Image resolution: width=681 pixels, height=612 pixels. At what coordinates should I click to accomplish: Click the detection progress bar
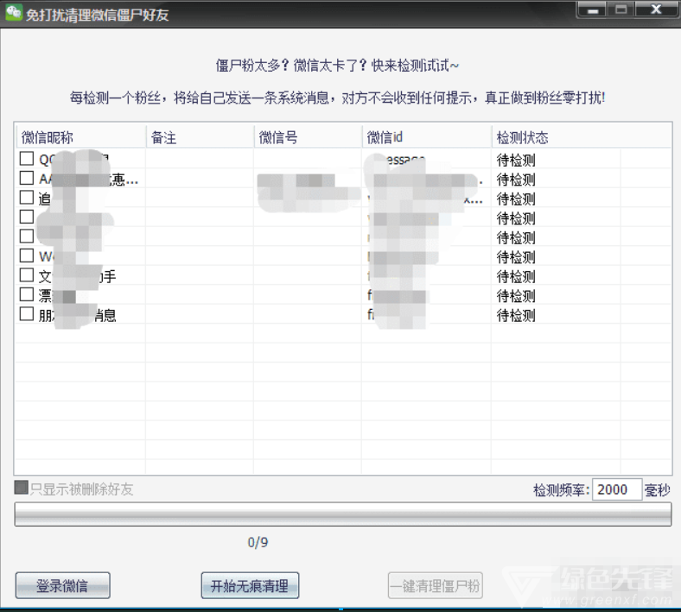pyautogui.click(x=343, y=514)
